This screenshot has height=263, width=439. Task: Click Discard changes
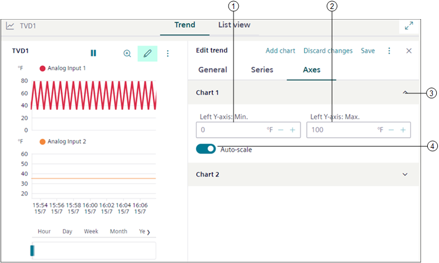tap(328, 51)
